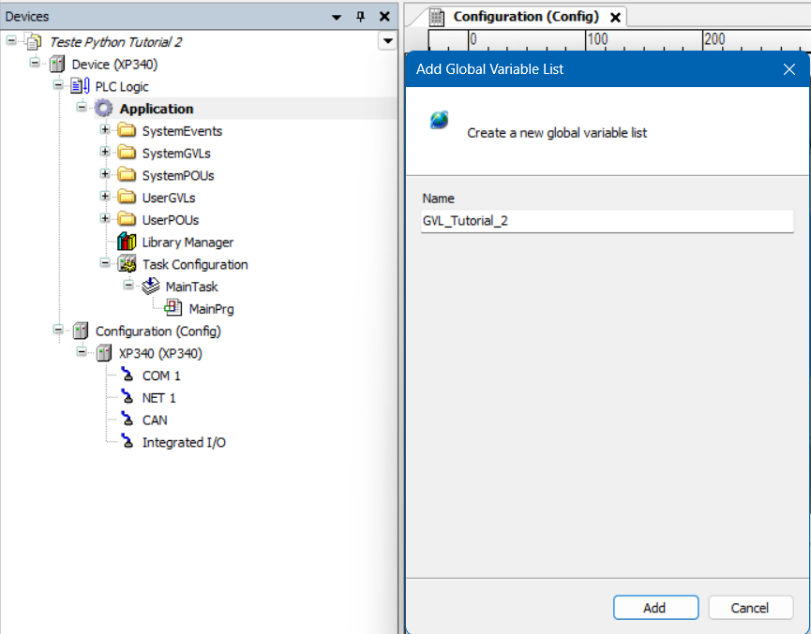Close the Configuration (Config) tab
Image resolution: width=811 pixels, height=634 pixels.
615,18
